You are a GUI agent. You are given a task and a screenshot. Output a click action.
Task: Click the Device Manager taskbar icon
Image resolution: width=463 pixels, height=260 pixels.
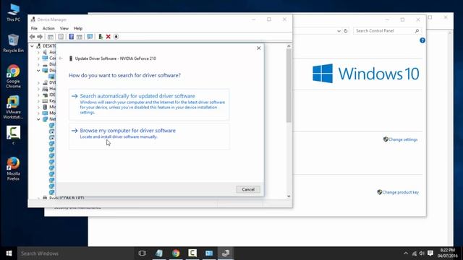(226, 253)
